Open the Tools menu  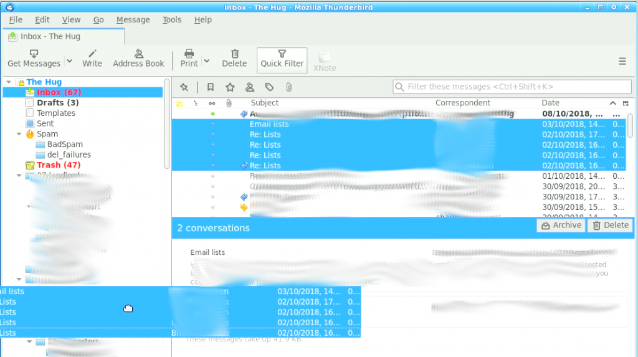pyautogui.click(x=172, y=19)
